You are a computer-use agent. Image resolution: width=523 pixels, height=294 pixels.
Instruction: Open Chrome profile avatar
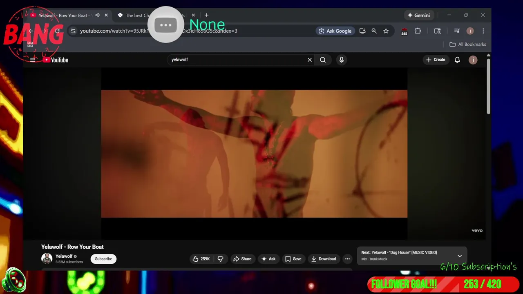pos(470,31)
